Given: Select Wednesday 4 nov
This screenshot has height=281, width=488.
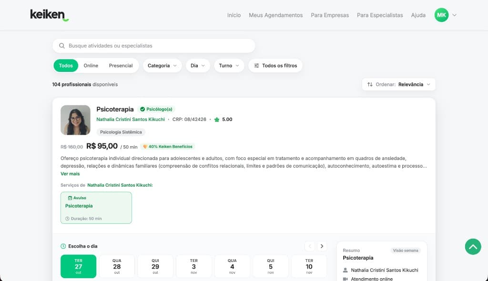Looking at the screenshot, I should (232, 266).
